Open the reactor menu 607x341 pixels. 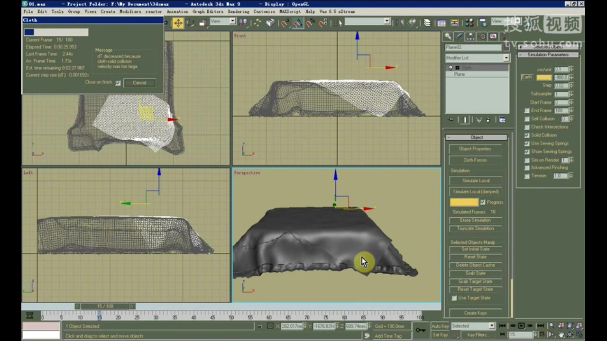(155, 11)
